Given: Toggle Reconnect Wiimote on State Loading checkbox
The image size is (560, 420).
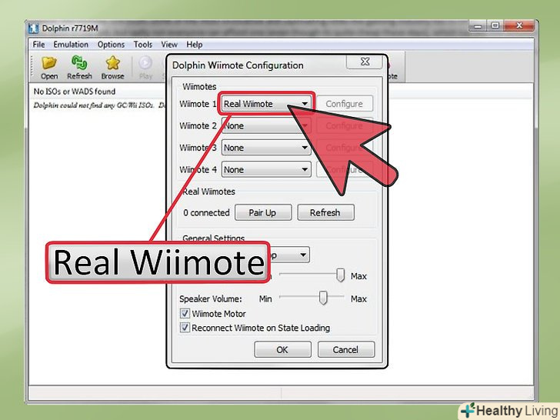Looking at the screenshot, I should click(185, 328).
